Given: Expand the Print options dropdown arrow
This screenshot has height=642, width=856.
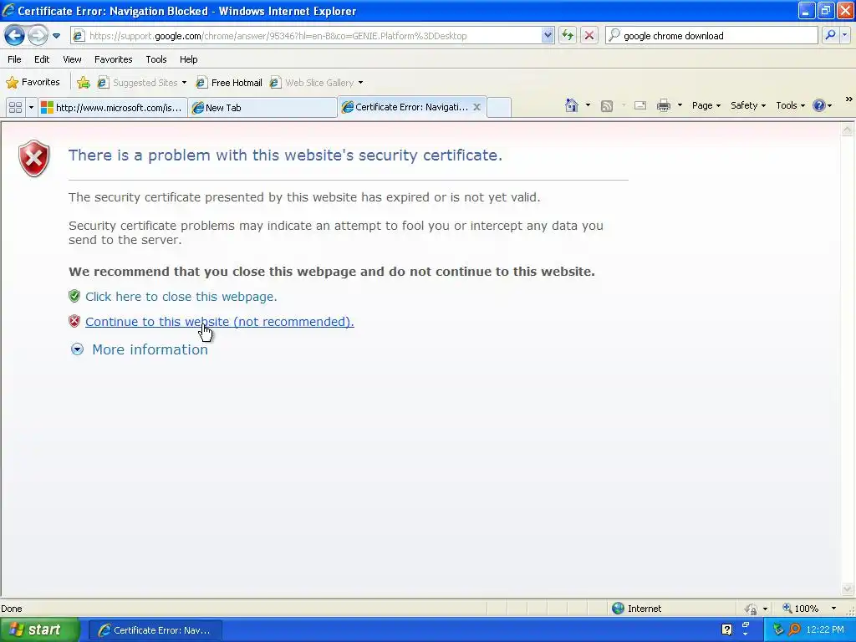Looking at the screenshot, I should pyautogui.click(x=680, y=105).
